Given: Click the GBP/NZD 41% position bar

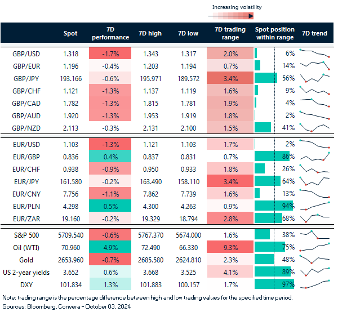Looking at the screenshot, I should pyautogui.click(x=263, y=127).
